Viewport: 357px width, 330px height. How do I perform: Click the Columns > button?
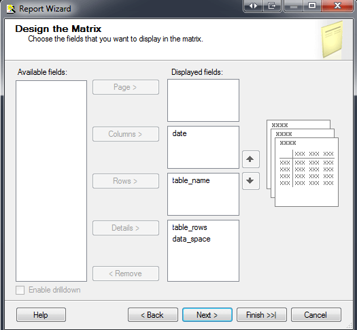click(x=126, y=134)
